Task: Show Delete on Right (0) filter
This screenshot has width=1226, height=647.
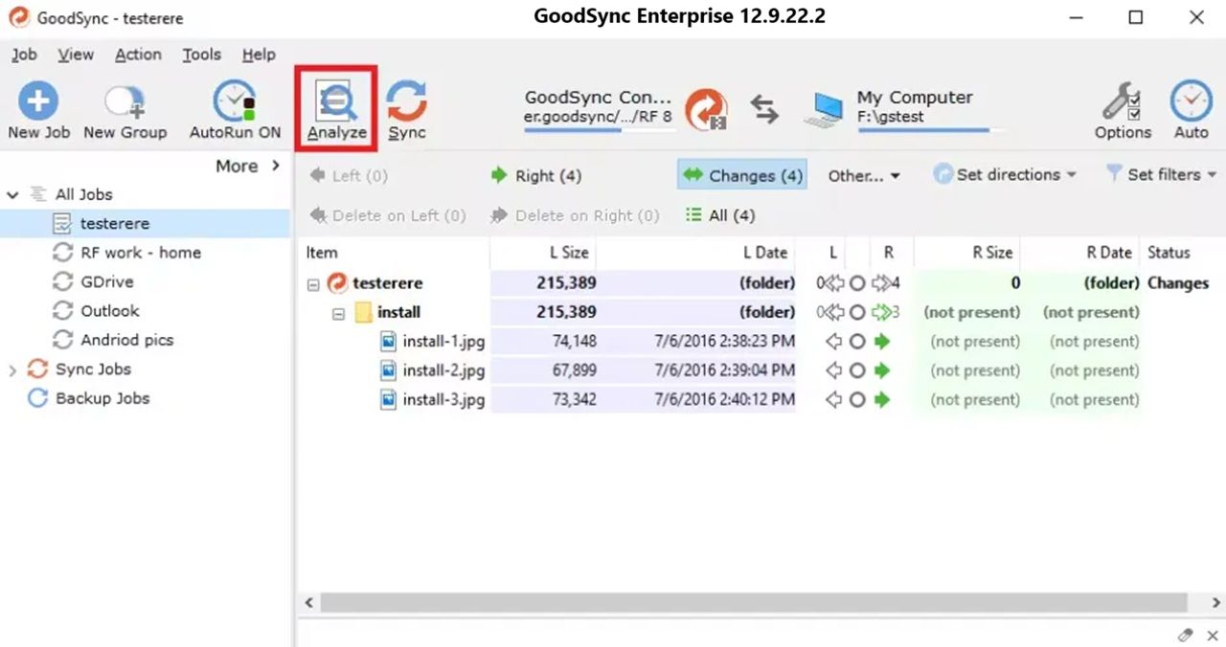Action: click(575, 215)
